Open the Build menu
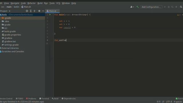This screenshot has width=183, height=103. click(x=40, y=3)
